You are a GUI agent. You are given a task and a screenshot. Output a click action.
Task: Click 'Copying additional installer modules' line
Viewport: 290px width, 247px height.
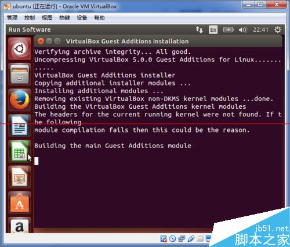tap(113, 83)
